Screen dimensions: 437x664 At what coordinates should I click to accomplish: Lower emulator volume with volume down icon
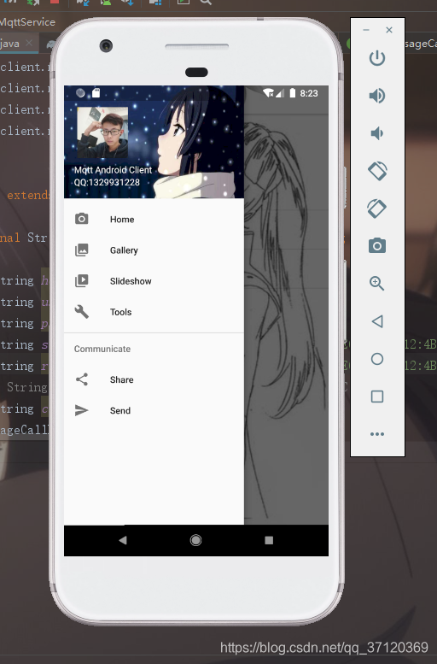[376, 133]
